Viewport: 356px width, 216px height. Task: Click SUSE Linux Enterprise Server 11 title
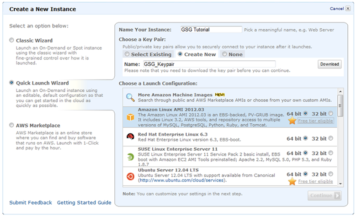(x=178, y=149)
